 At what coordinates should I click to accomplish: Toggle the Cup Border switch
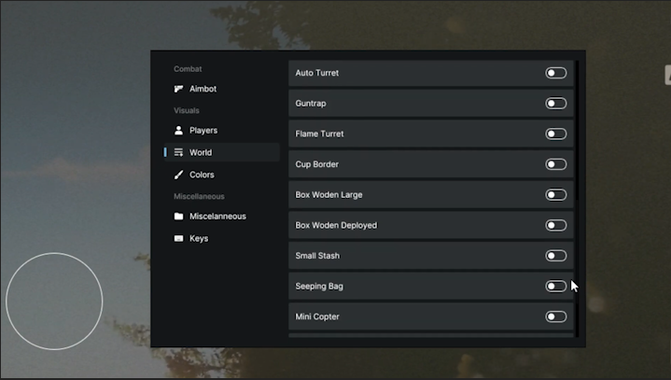click(555, 164)
